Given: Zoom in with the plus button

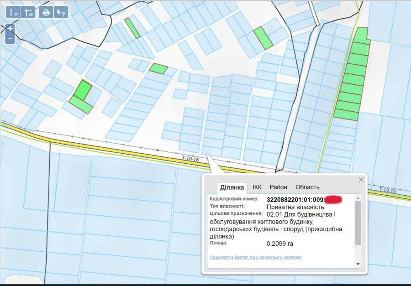Looking at the screenshot, I should pyautogui.click(x=10, y=29).
